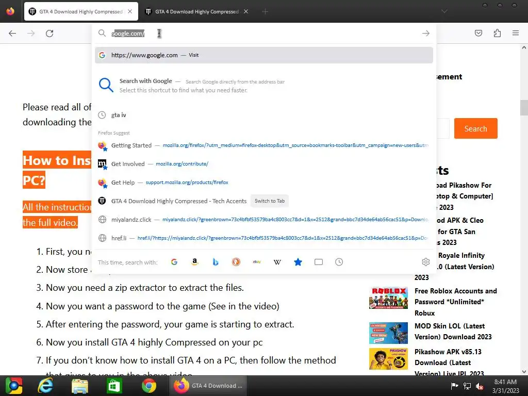Open the Free Roblox Accounts post link
528x396 pixels.
click(456, 302)
